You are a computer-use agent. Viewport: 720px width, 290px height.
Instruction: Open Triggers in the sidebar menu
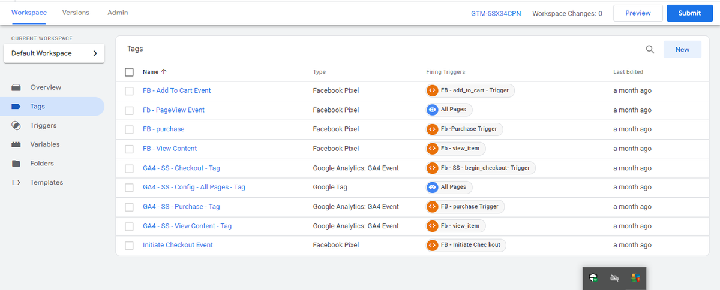click(x=43, y=126)
